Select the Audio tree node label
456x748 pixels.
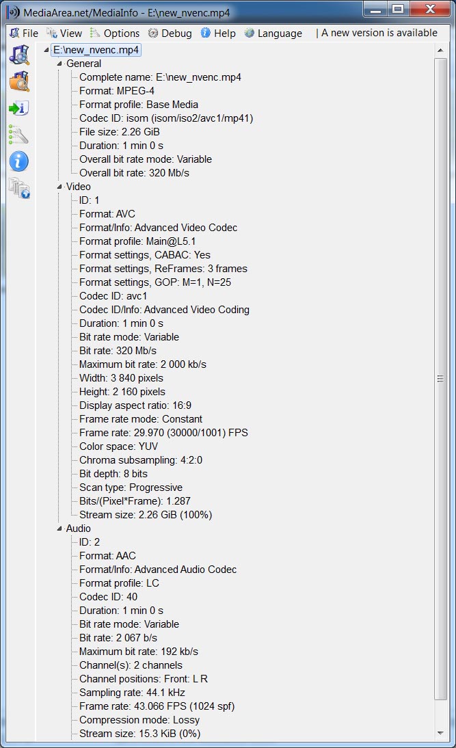pyautogui.click(x=78, y=528)
